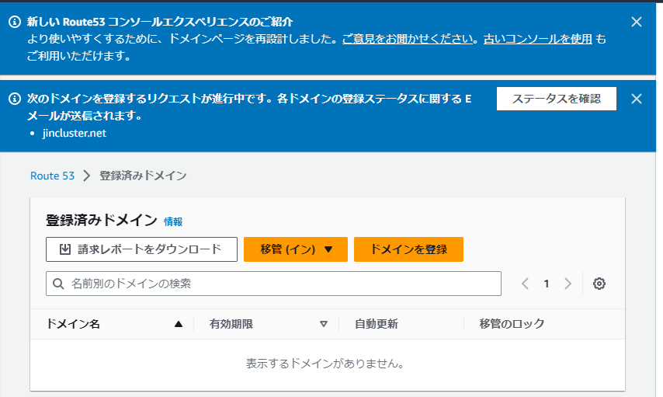Open the 情報 info link
Screen dimensions: 663x397
pyautogui.click(x=173, y=221)
